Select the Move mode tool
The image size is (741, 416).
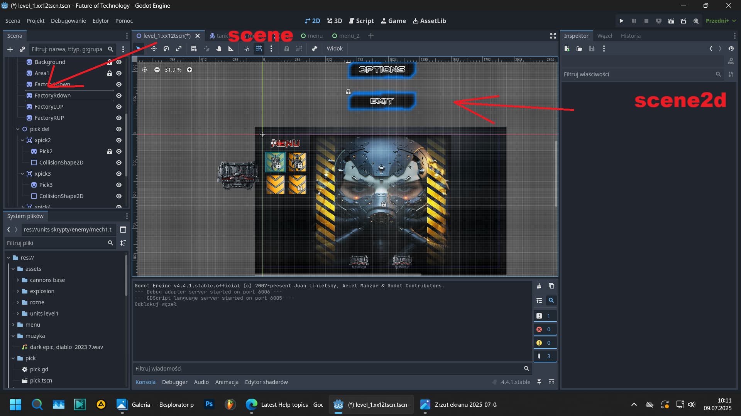click(154, 49)
